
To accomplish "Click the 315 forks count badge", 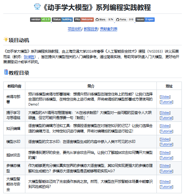I will (131, 20).
